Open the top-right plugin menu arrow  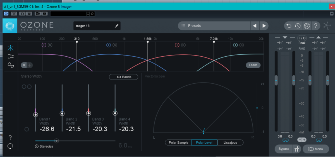click(x=331, y=13)
